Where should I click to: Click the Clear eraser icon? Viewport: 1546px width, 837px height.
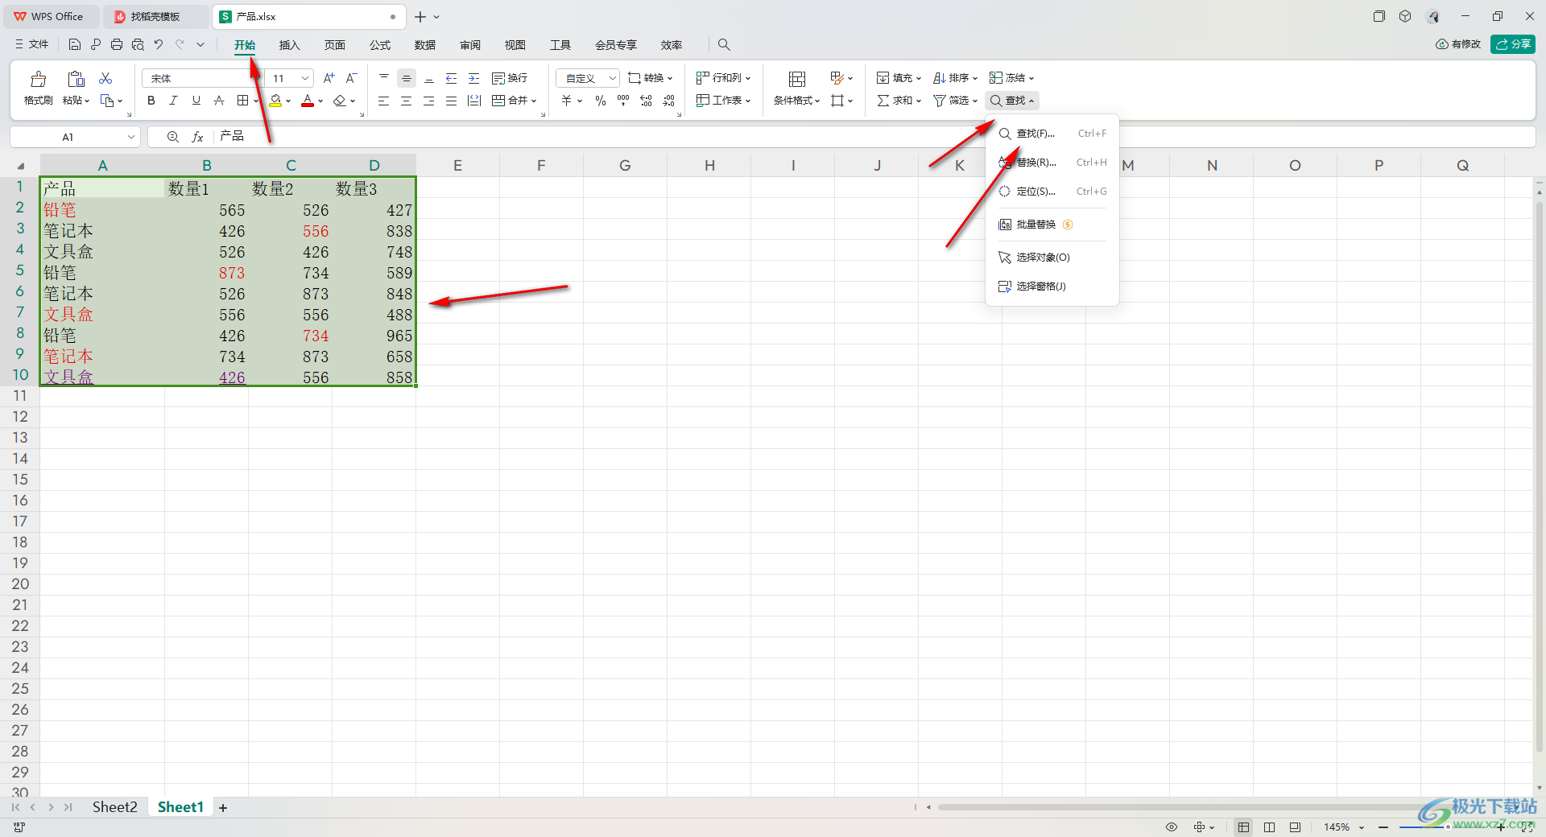pos(340,101)
